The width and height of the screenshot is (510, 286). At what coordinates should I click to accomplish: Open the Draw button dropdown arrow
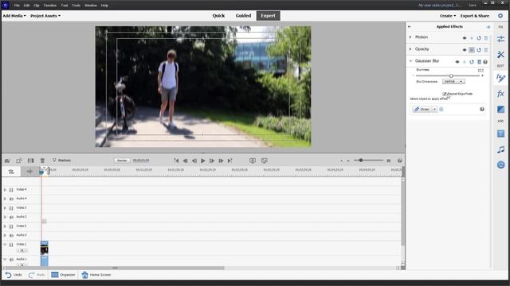(434, 110)
